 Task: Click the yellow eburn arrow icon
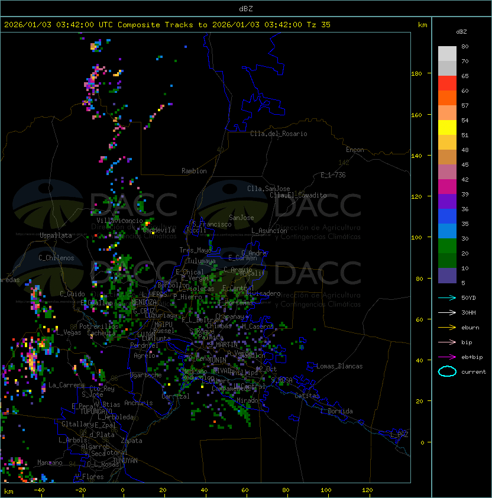[x=447, y=328]
